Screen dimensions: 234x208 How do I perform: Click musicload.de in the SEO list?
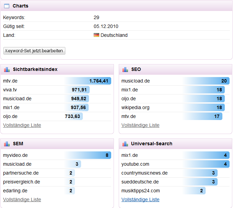coord(136,81)
